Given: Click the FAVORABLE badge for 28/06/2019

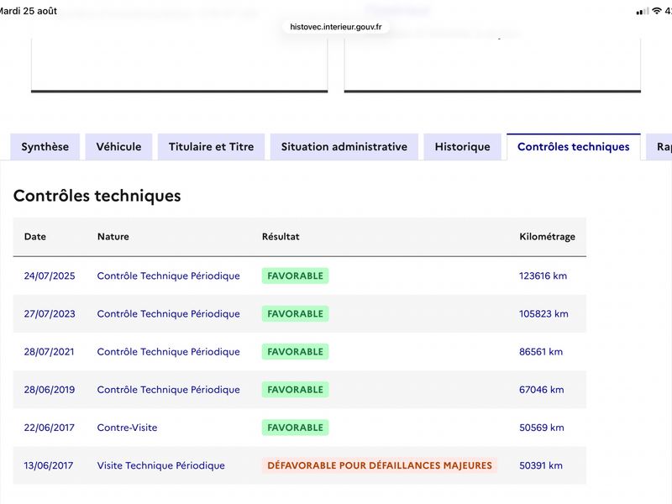Looking at the screenshot, I should point(296,390).
